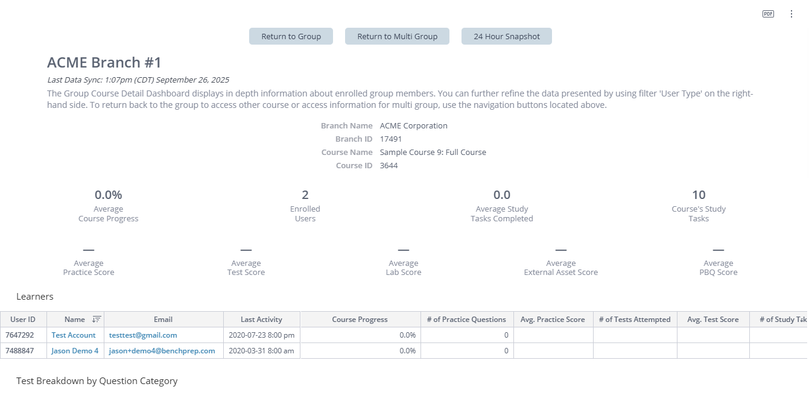809x407 pixels.
Task: Open the 24 Hour Snapshot view
Action: tap(506, 36)
